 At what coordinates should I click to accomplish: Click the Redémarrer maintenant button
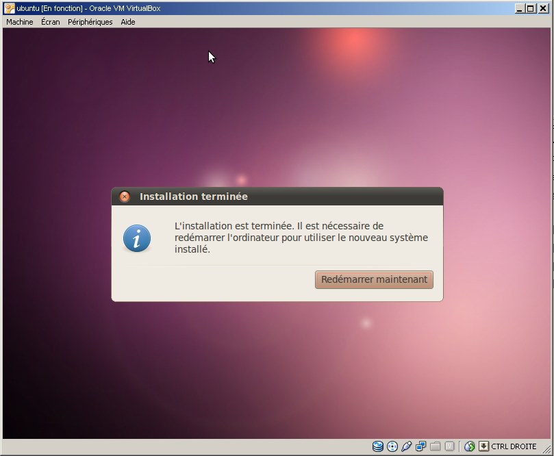(x=374, y=280)
